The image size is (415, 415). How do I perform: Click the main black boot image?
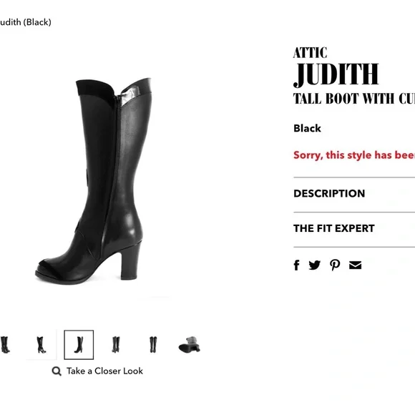click(93, 181)
